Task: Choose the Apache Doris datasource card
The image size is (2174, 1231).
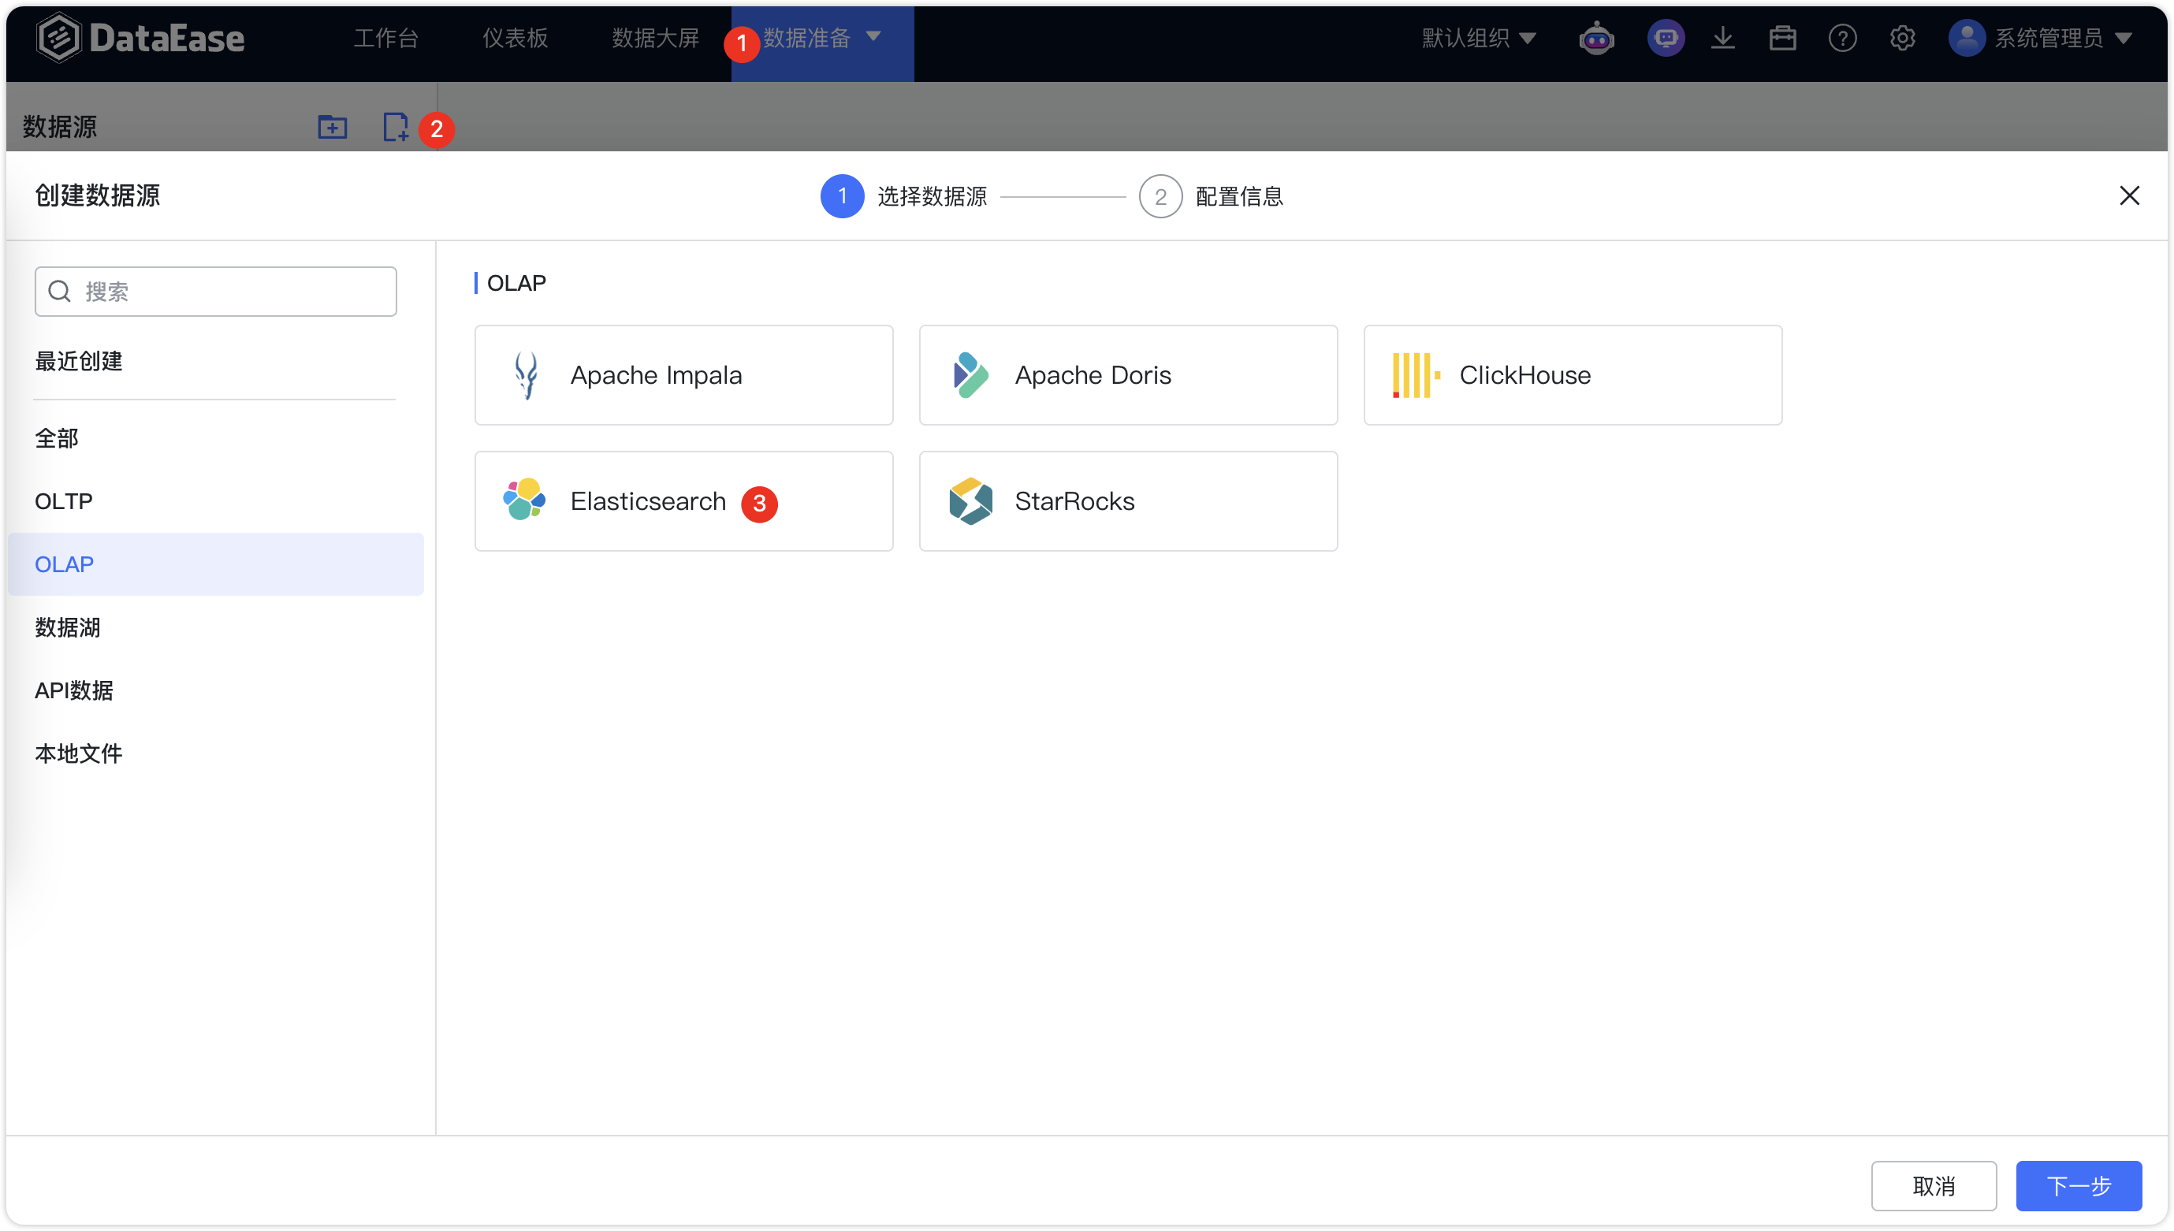Action: (1128, 374)
